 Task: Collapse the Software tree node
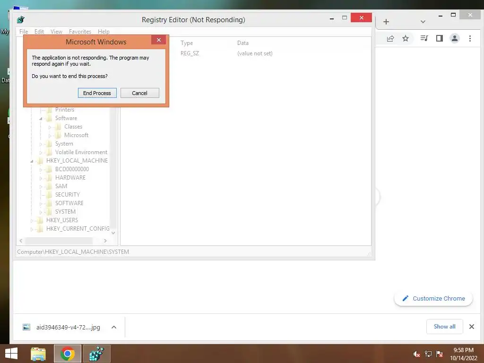pos(41,119)
